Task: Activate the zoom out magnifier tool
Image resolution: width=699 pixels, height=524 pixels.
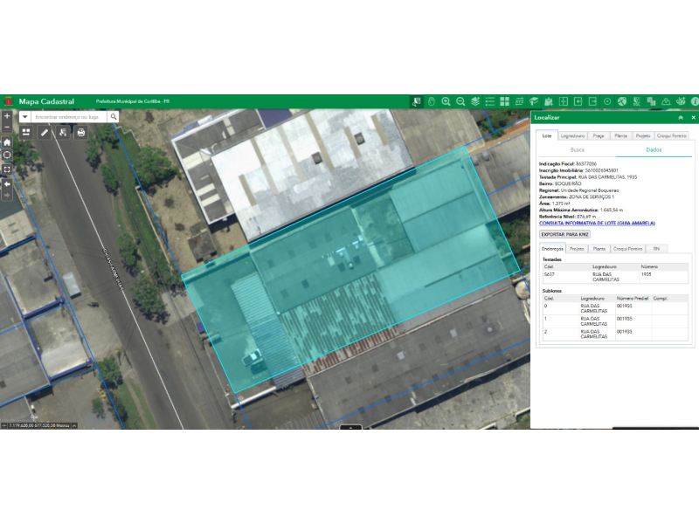Action: click(460, 101)
